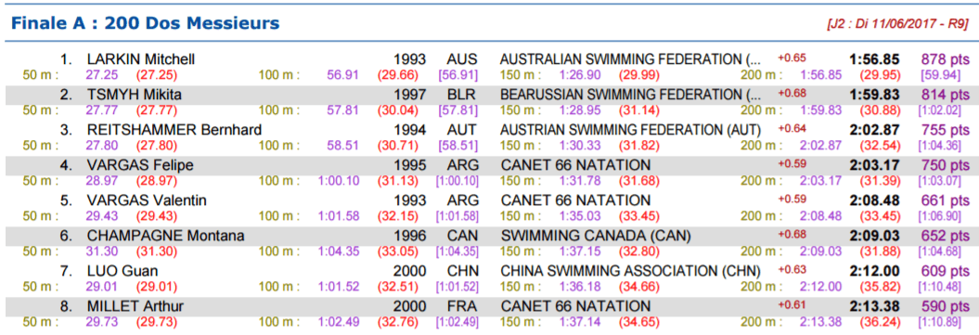Click the '755 pts' score

click(946, 130)
